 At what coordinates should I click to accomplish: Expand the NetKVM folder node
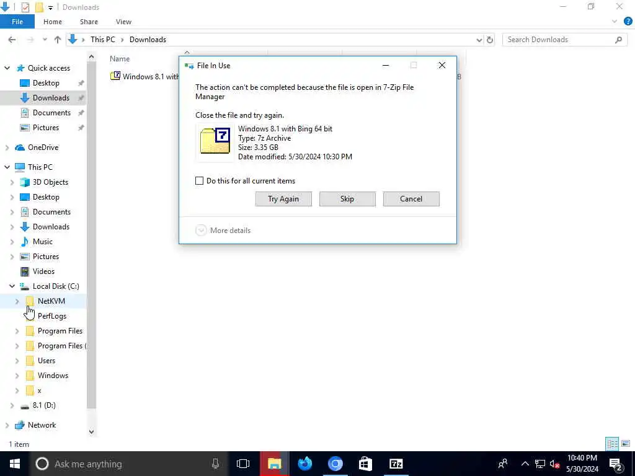17,301
